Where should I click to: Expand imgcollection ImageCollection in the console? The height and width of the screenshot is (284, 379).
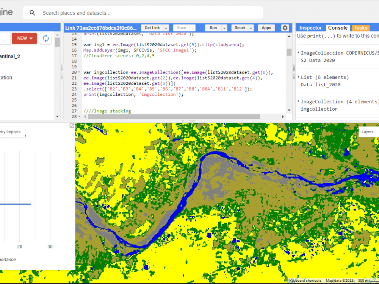click(x=298, y=101)
